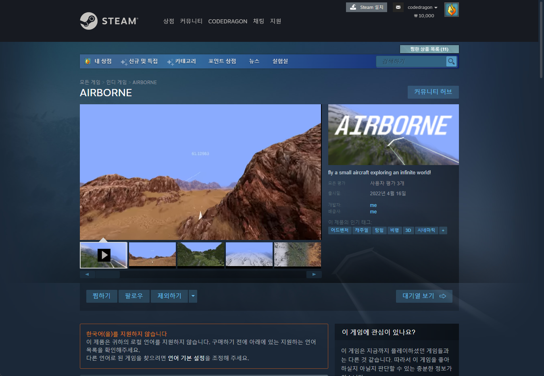Click 모든 게임 breadcrumb link
The image size is (544, 376).
click(90, 82)
